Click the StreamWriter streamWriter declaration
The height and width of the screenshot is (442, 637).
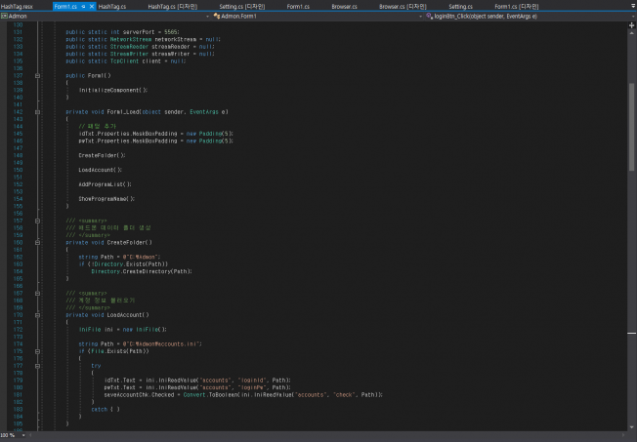click(x=140, y=54)
